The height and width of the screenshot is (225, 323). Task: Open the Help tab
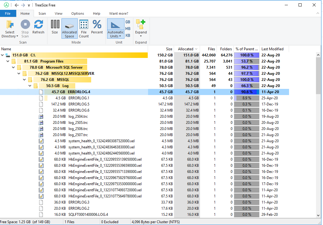coord(97,13)
